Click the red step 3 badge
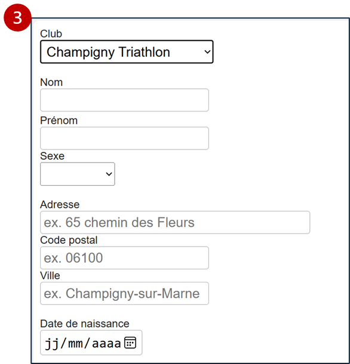Image resolution: width=350 pixels, height=364 pixels. 17,18
